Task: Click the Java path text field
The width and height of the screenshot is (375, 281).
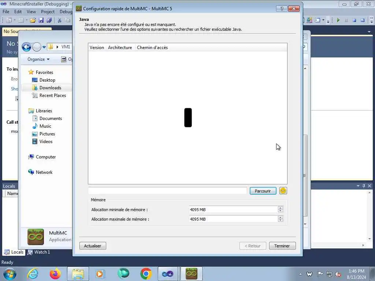Action: pyautogui.click(x=167, y=191)
